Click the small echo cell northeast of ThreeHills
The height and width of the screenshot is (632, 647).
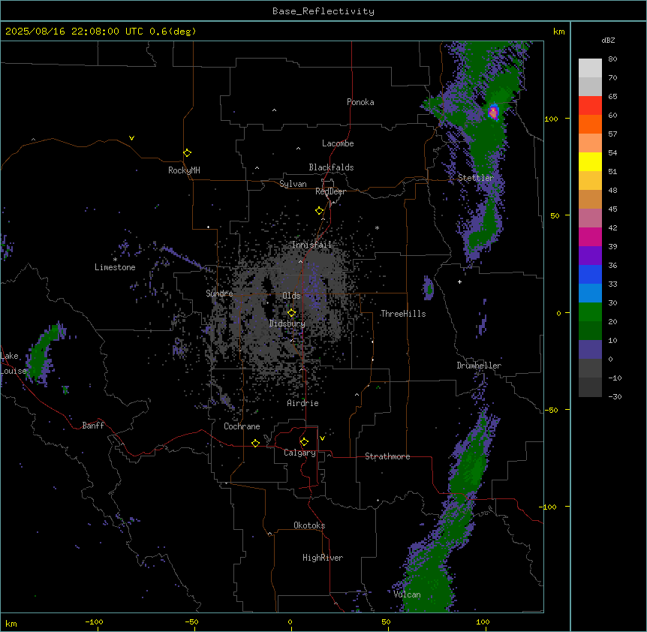click(429, 287)
